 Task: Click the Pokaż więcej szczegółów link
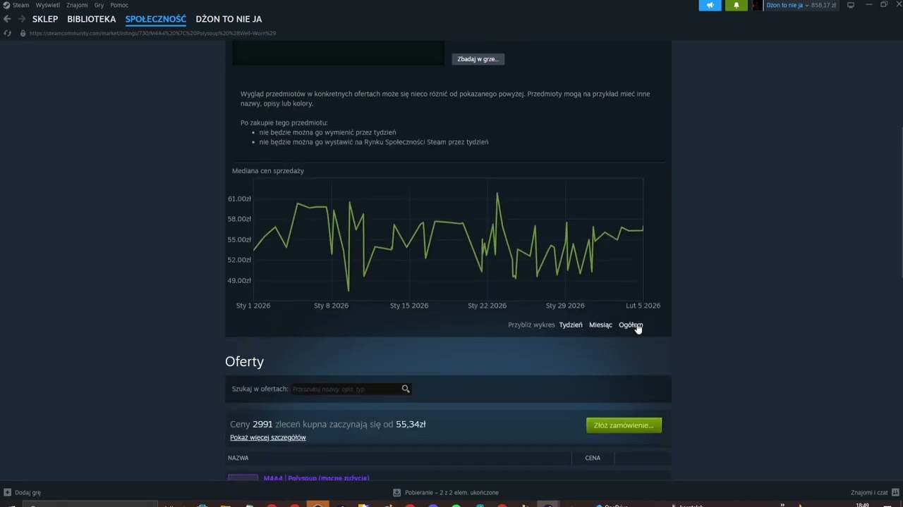point(267,437)
